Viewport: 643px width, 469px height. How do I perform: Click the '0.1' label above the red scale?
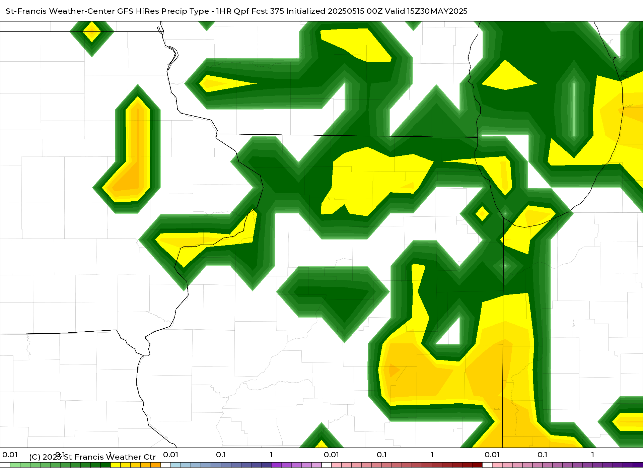coord(382,455)
